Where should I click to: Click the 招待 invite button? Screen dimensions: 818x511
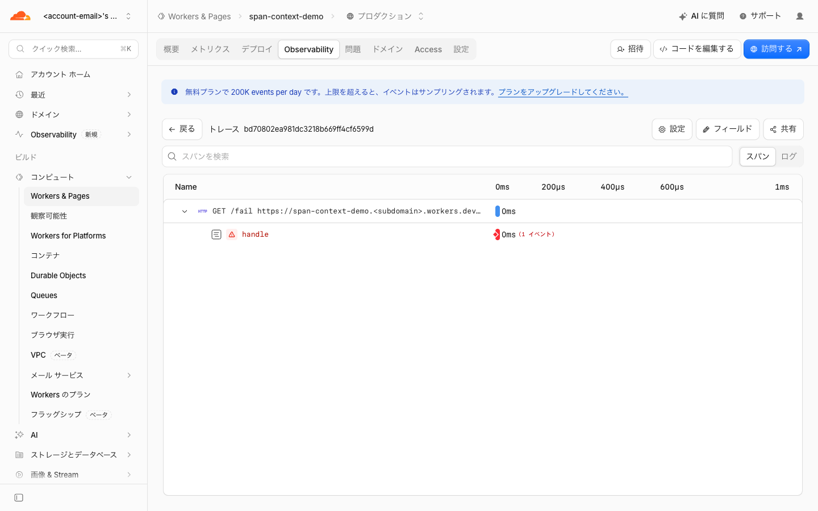point(631,49)
